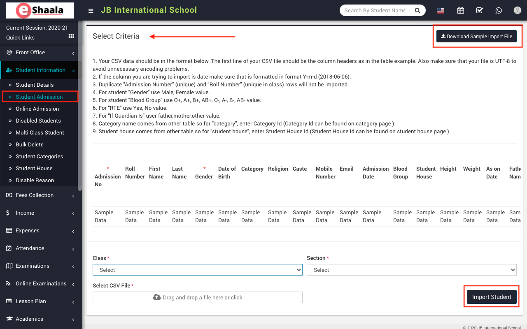Open the calendar icon in header
This screenshot has width=527, height=329.
point(461,11)
